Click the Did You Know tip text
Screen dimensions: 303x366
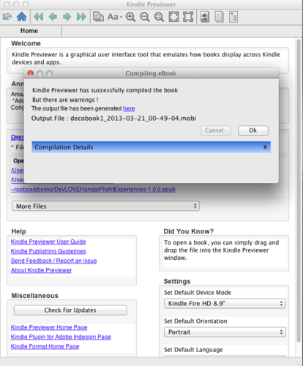(221, 250)
